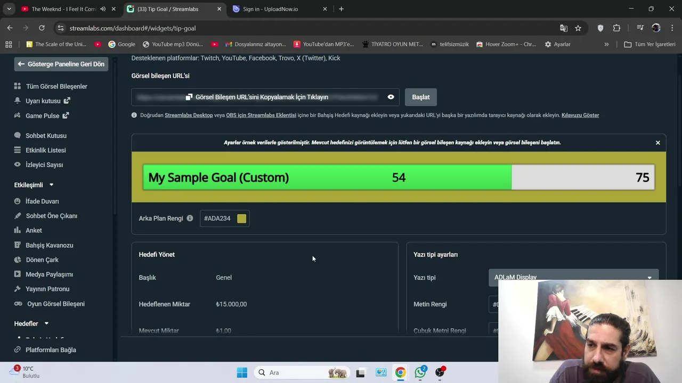Open Sohbet Kutusu widget
This screenshot has height=383, width=682.
click(x=46, y=136)
